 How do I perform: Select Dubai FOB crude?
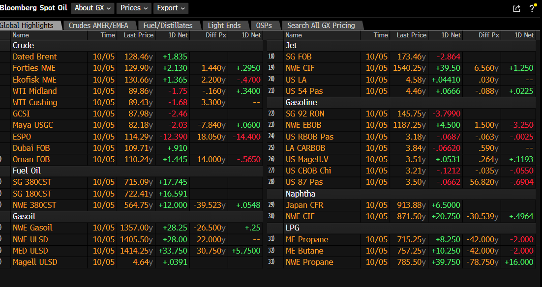click(131, 148)
